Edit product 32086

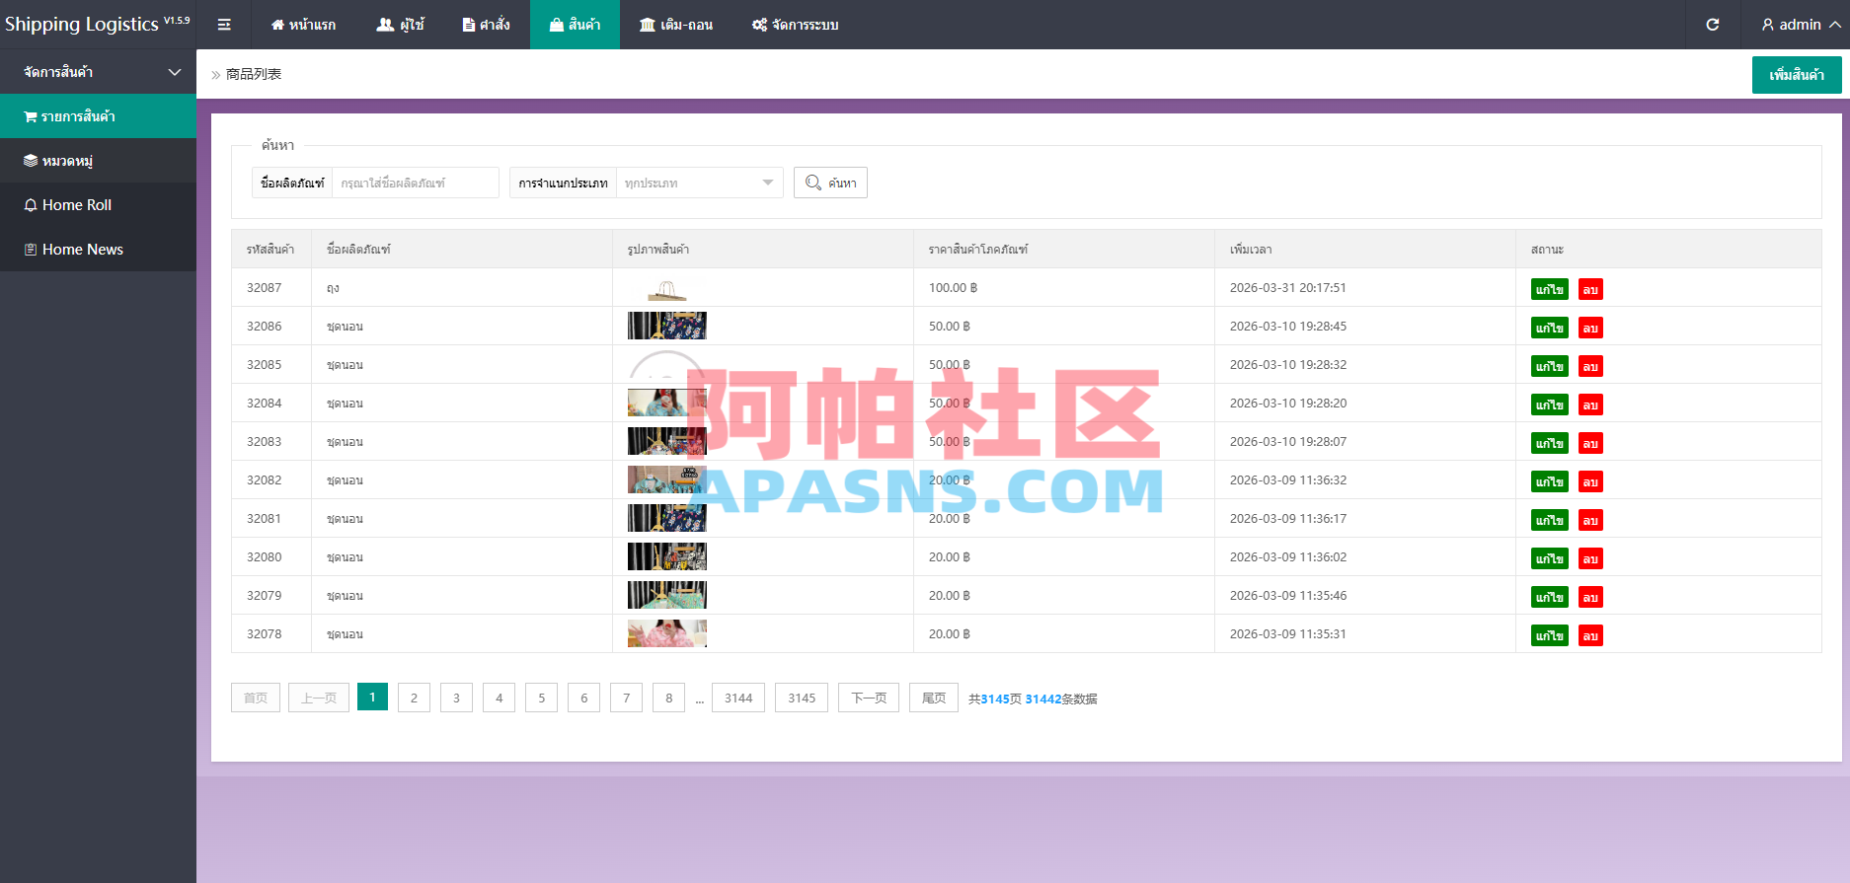[x=1550, y=328]
